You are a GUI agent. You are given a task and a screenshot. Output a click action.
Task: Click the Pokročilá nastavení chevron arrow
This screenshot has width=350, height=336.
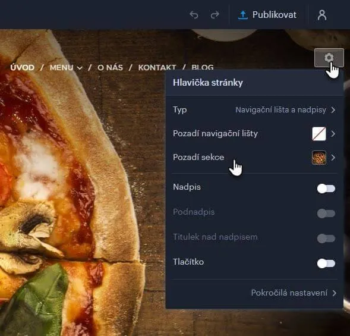click(334, 293)
